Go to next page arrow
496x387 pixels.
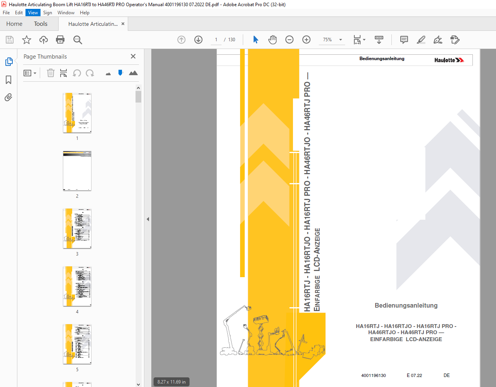click(x=198, y=40)
